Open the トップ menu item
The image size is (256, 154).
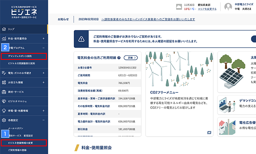(24, 29)
